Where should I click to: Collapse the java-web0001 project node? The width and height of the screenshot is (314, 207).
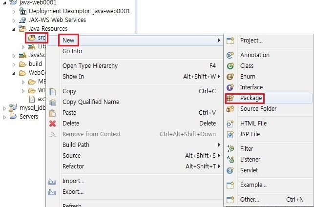coord(4,3)
